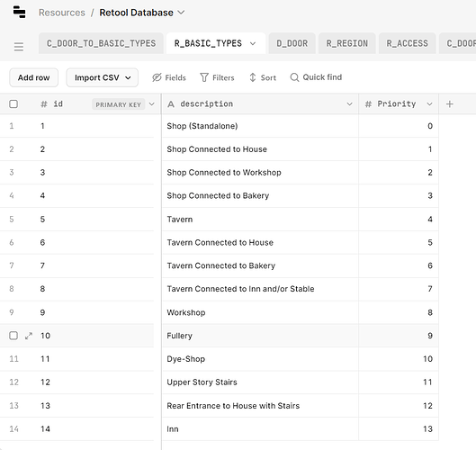Open the partially visible C_DOOR tab at right
The height and width of the screenshot is (450, 476).
point(458,43)
